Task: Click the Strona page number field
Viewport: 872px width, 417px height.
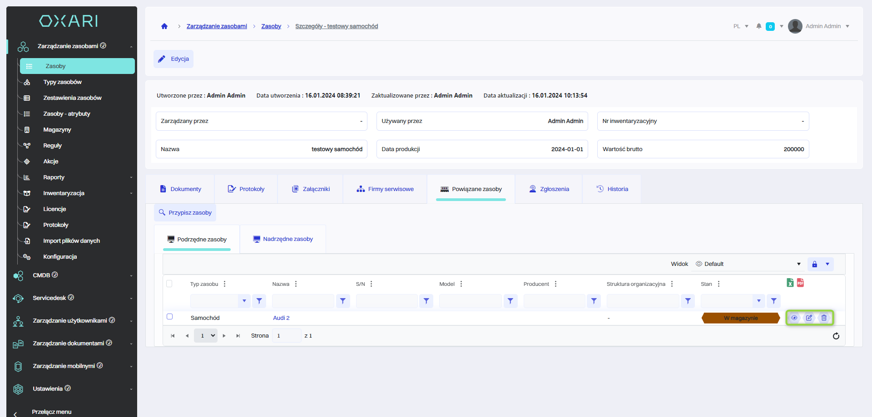Action: point(286,336)
